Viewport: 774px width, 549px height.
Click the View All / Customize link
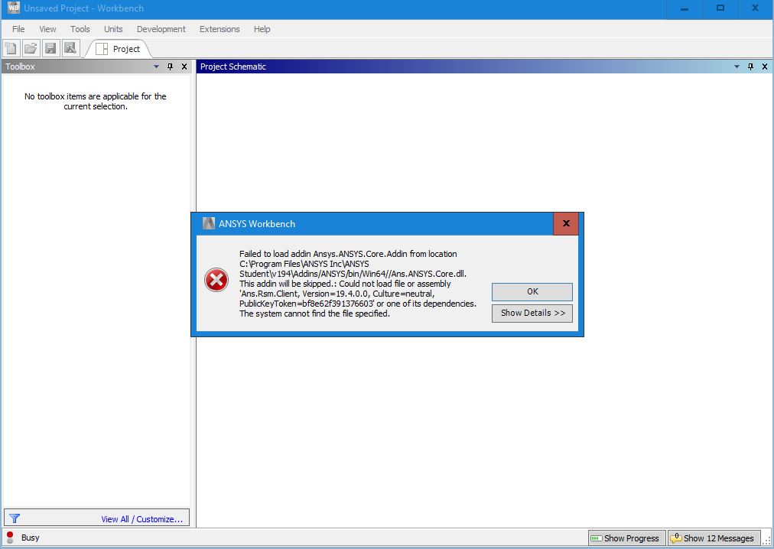click(141, 519)
